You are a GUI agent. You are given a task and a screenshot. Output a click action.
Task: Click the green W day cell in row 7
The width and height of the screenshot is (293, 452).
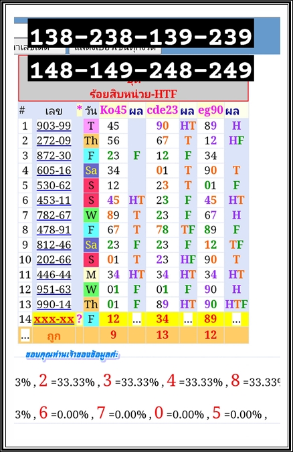[91, 215]
